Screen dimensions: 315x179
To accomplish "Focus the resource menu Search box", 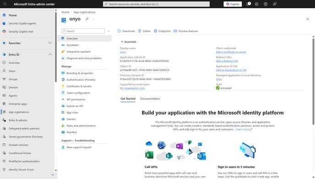I will [x=83, y=31].
